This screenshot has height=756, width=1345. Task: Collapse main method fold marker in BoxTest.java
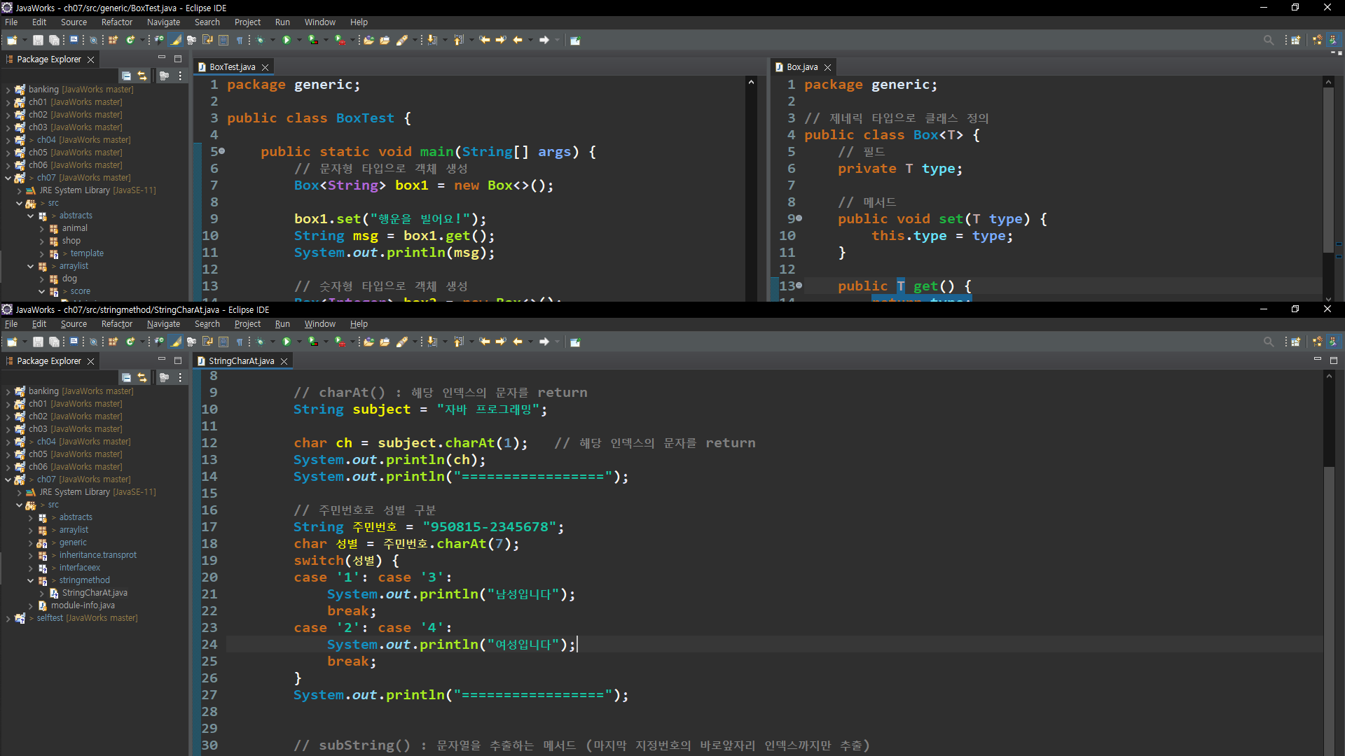222,151
